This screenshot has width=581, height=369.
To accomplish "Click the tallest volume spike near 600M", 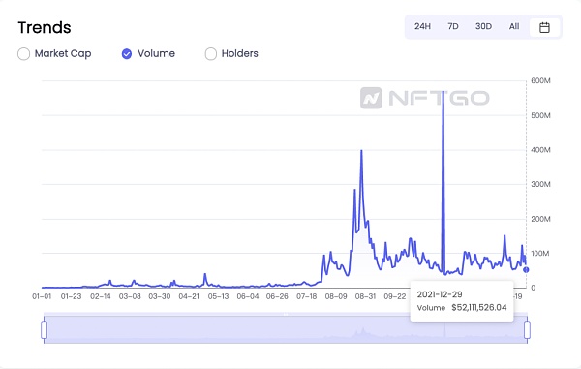I will click(443, 91).
